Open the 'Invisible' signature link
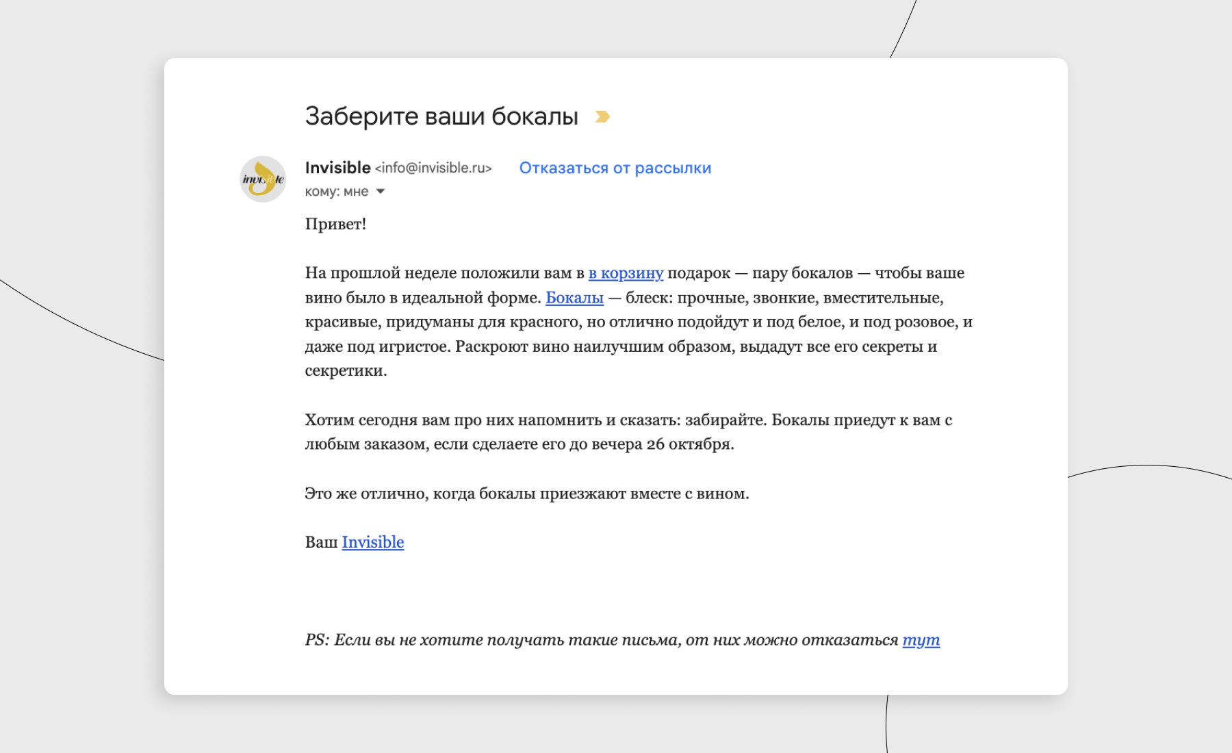The height and width of the screenshot is (753, 1232). coord(373,542)
